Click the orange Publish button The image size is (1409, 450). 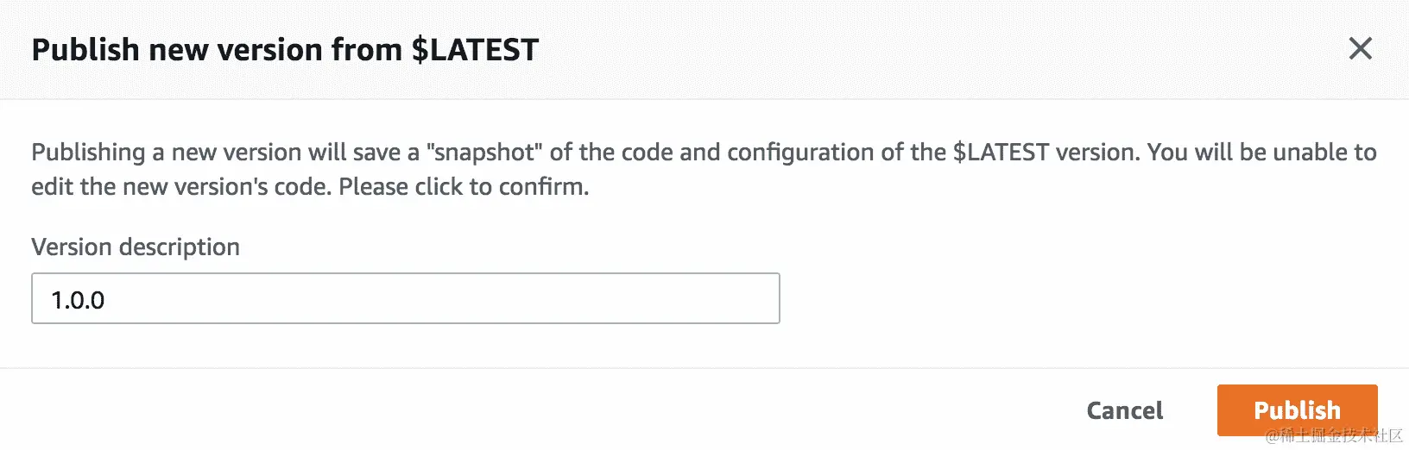1297,409
